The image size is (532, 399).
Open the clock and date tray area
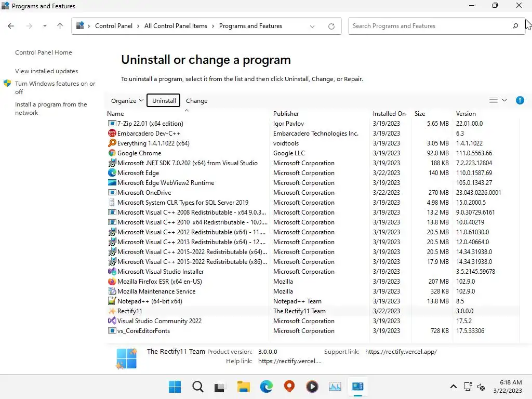508,387
